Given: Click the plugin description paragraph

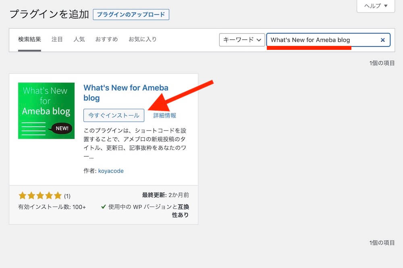Looking at the screenshot, I should click(x=135, y=143).
